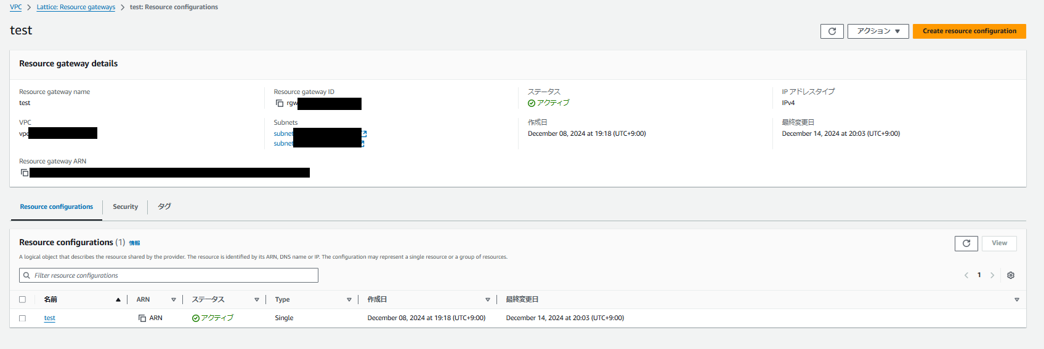Click IPv4 address type value
Image resolution: width=1044 pixels, height=349 pixels.
click(x=788, y=103)
